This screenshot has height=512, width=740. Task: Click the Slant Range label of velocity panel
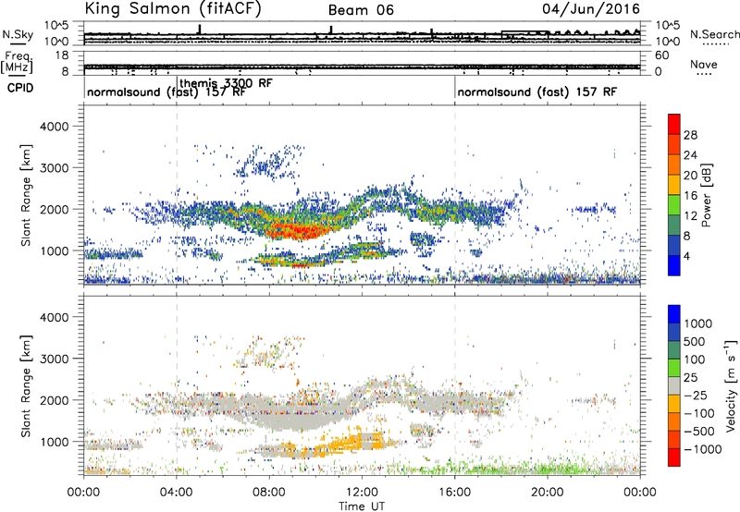[x=26, y=385]
